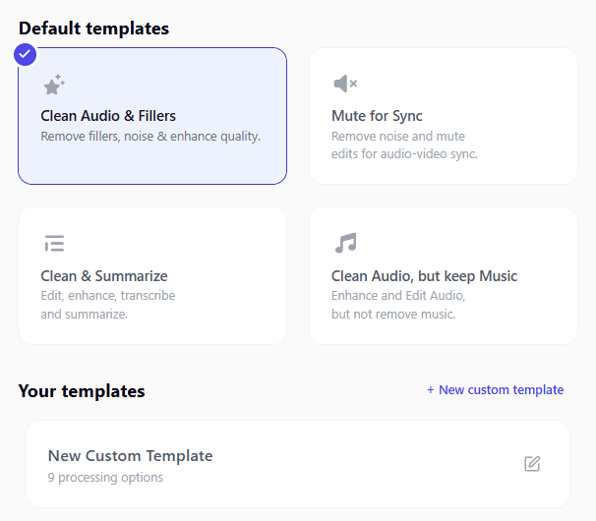Click the sparkle stars icon
The width and height of the screenshot is (596, 521).
(54, 85)
